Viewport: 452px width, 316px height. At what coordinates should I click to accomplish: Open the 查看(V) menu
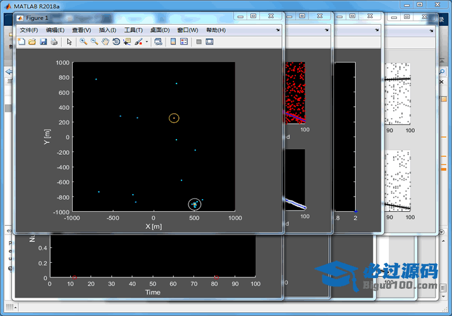click(x=82, y=30)
